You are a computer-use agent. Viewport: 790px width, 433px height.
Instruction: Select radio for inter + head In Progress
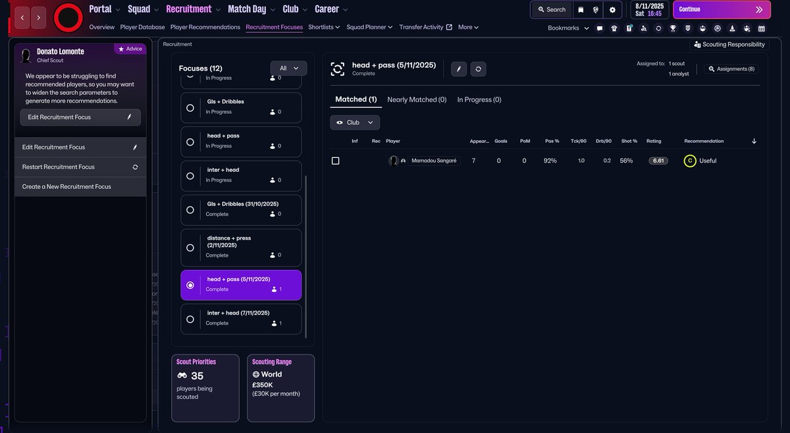[190, 176]
